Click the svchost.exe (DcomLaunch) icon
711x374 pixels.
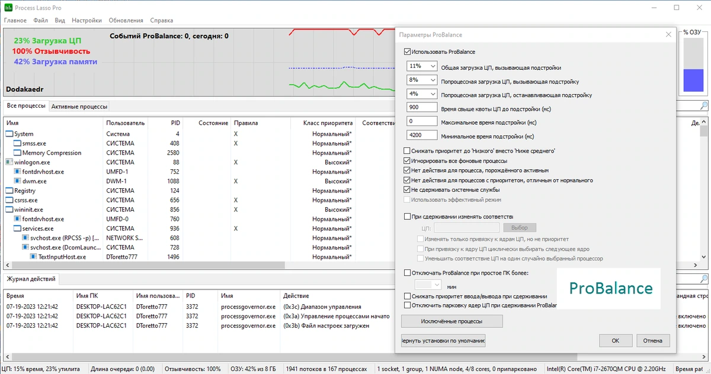click(x=25, y=247)
